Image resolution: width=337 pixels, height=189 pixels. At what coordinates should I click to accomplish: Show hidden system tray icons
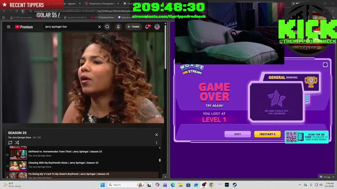coord(300,185)
